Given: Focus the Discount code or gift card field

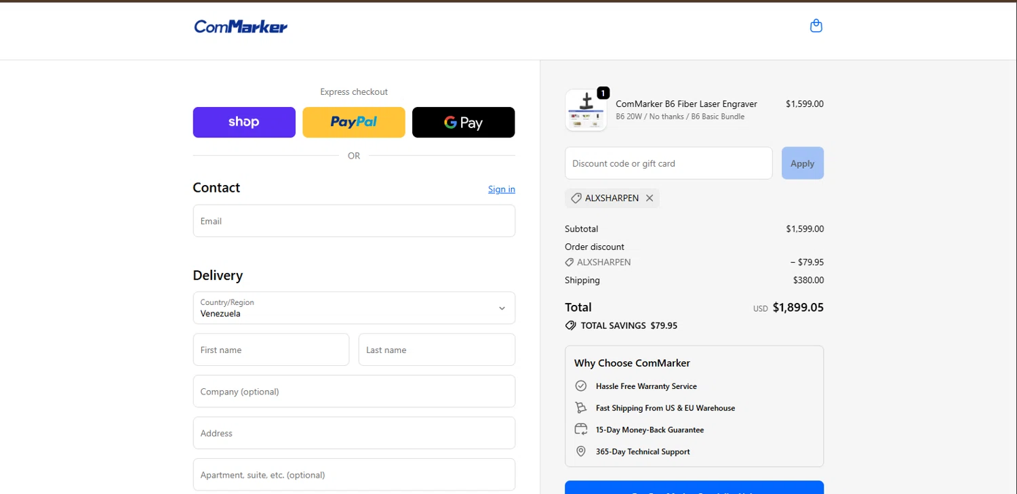Looking at the screenshot, I should click(669, 163).
